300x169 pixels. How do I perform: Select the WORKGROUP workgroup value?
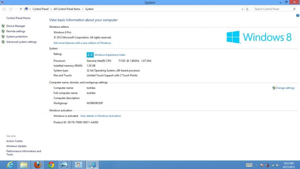pos(95,103)
